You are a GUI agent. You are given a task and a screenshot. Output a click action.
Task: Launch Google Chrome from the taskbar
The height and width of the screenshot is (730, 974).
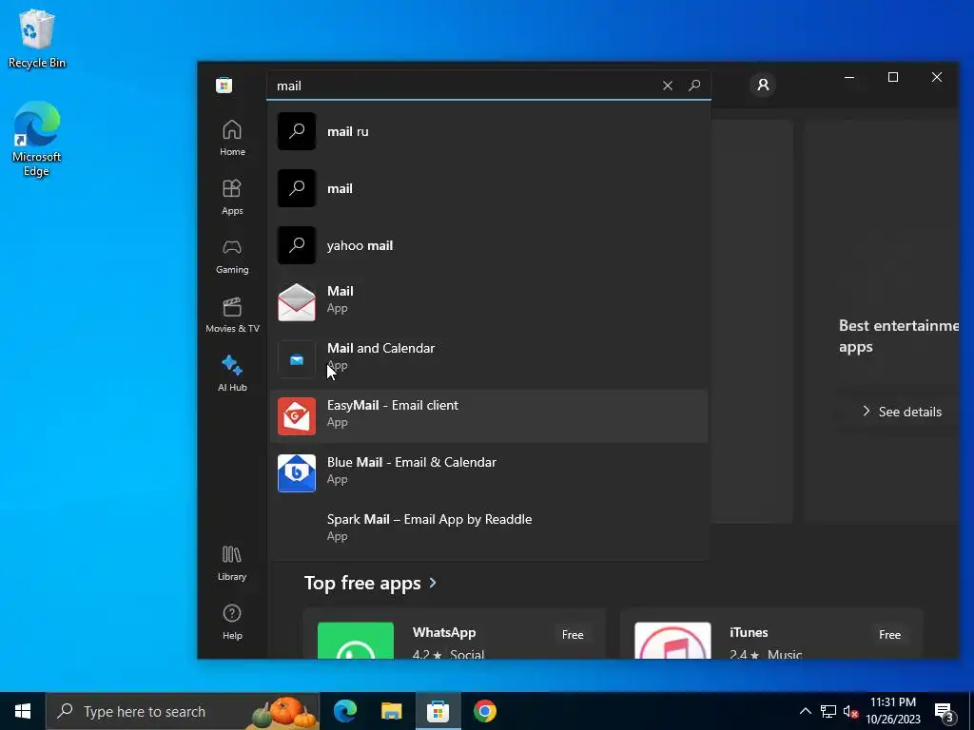pyautogui.click(x=484, y=711)
